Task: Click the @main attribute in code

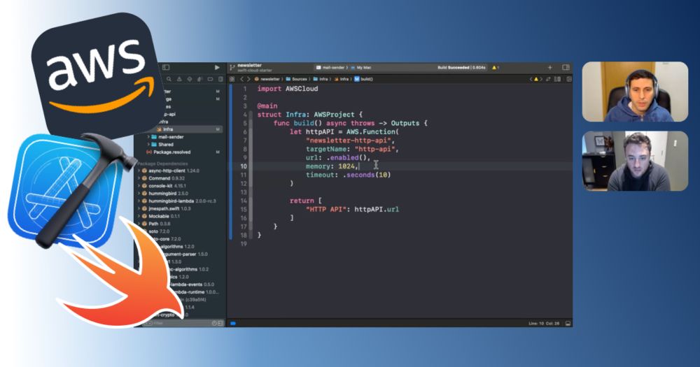Action: point(267,106)
